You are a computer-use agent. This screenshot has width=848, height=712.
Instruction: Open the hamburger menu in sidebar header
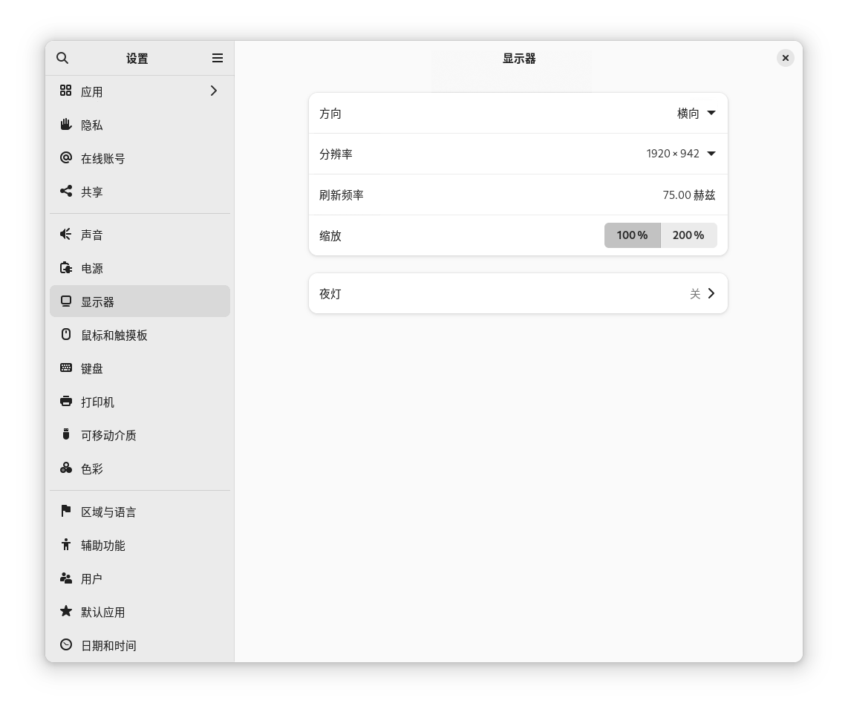[218, 58]
